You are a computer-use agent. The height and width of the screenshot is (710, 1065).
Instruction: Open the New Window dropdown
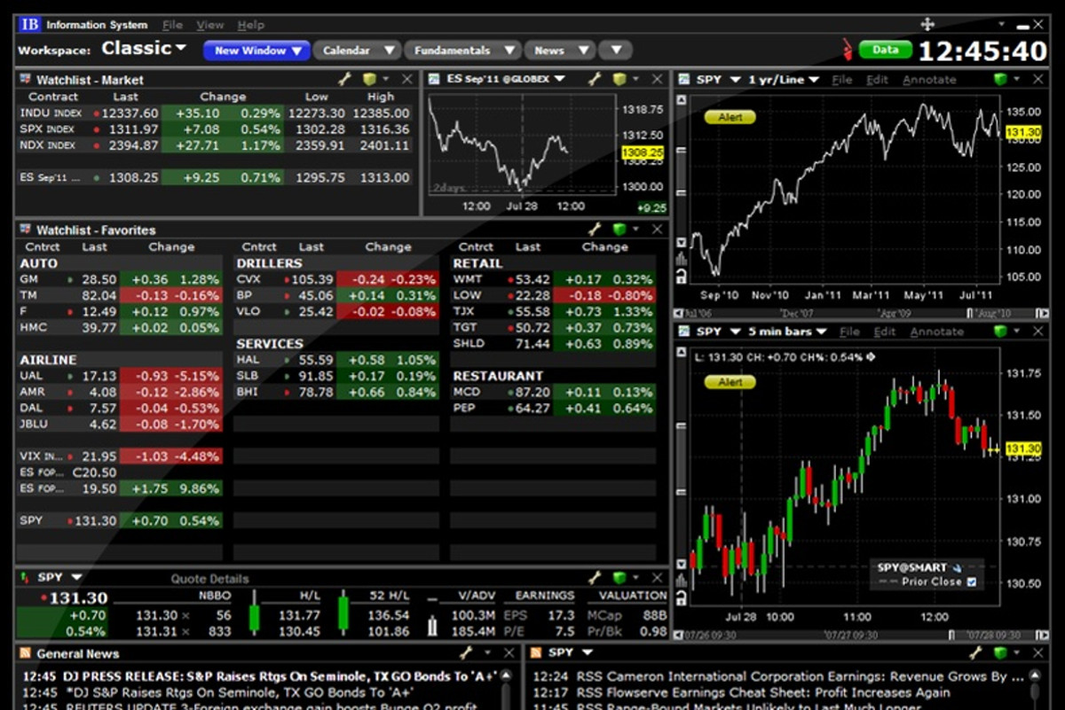(x=256, y=51)
